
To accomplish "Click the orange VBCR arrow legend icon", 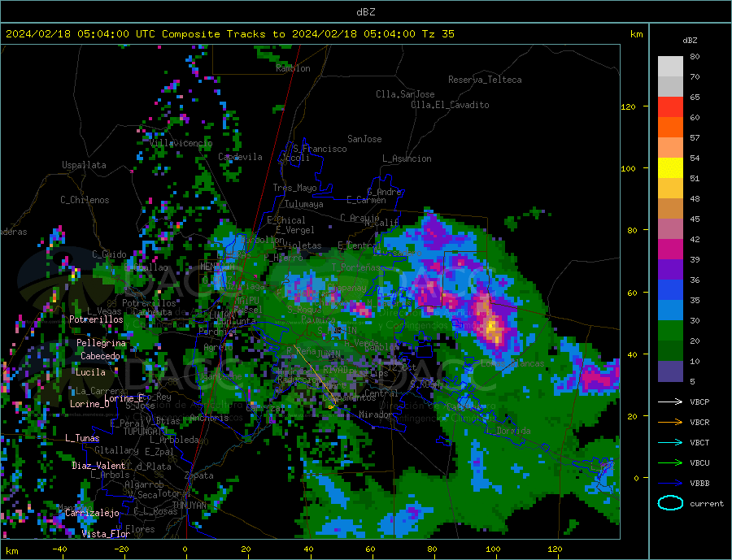I will click(670, 423).
